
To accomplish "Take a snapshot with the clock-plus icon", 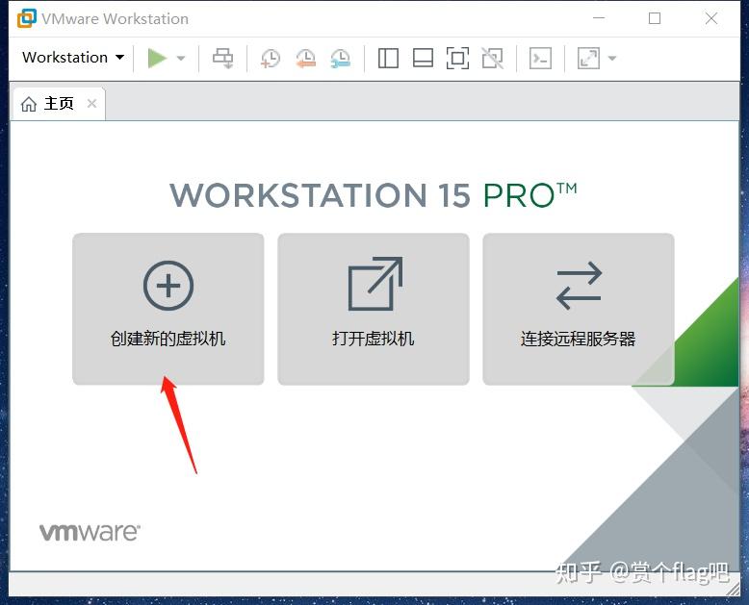I will (x=270, y=59).
